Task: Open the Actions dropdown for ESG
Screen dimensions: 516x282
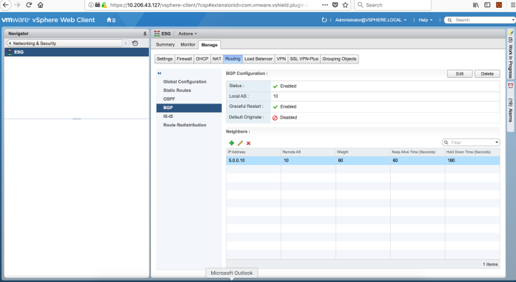Action: tap(188, 34)
